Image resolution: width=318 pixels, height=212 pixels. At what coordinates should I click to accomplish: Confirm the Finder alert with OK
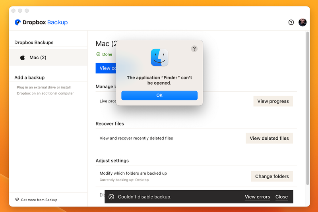[x=159, y=95]
